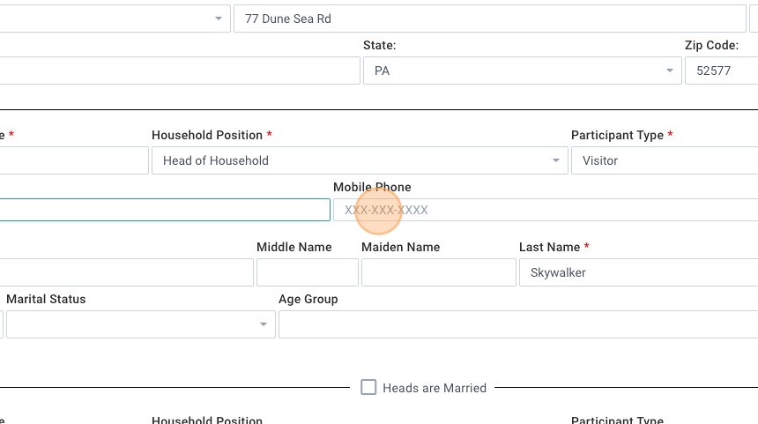Screen dimensions: 758x424
Task: Click the partial field right of street address
Action: (754, 19)
